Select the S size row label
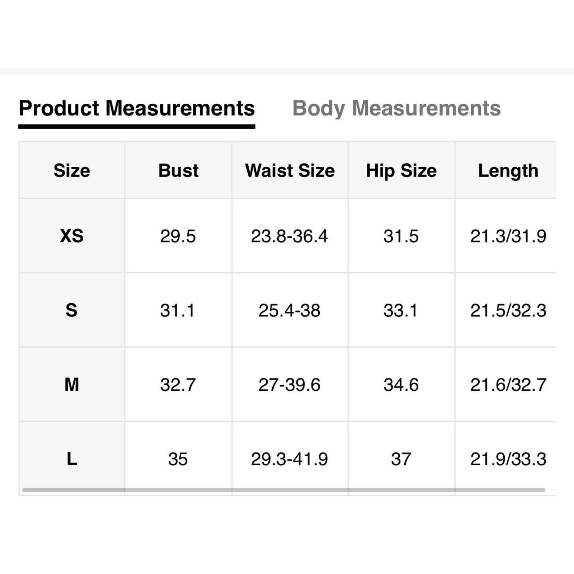This screenshot has height=574, width=574. 72,310
